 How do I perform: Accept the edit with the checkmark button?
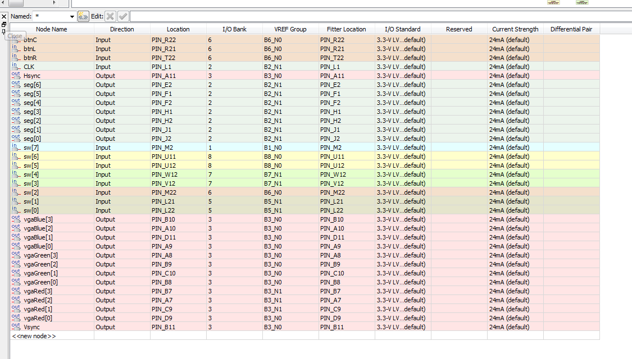123,16
